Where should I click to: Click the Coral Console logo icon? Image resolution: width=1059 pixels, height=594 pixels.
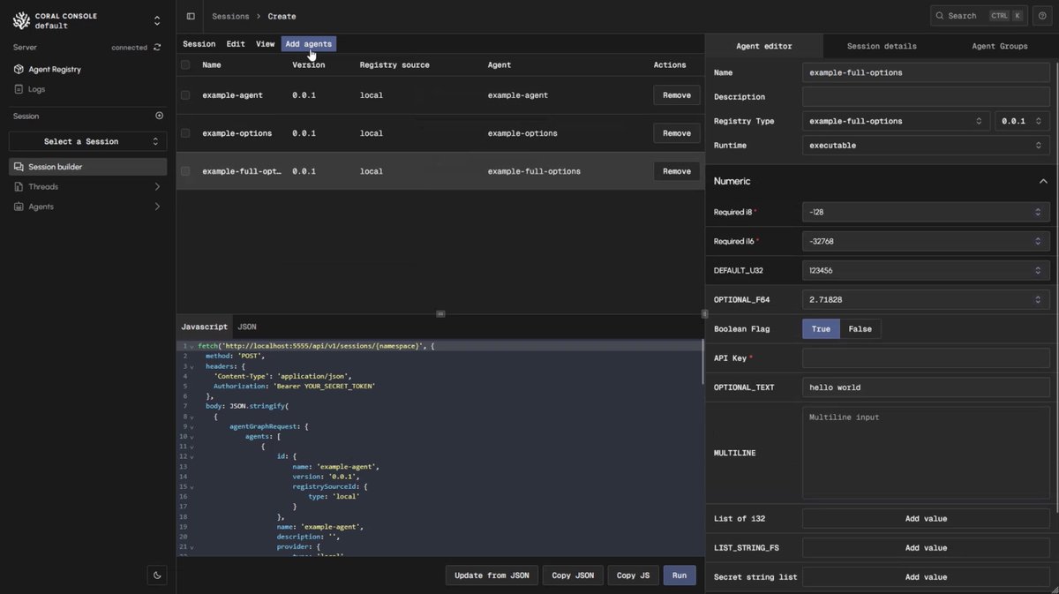click(x=20, y=20)
